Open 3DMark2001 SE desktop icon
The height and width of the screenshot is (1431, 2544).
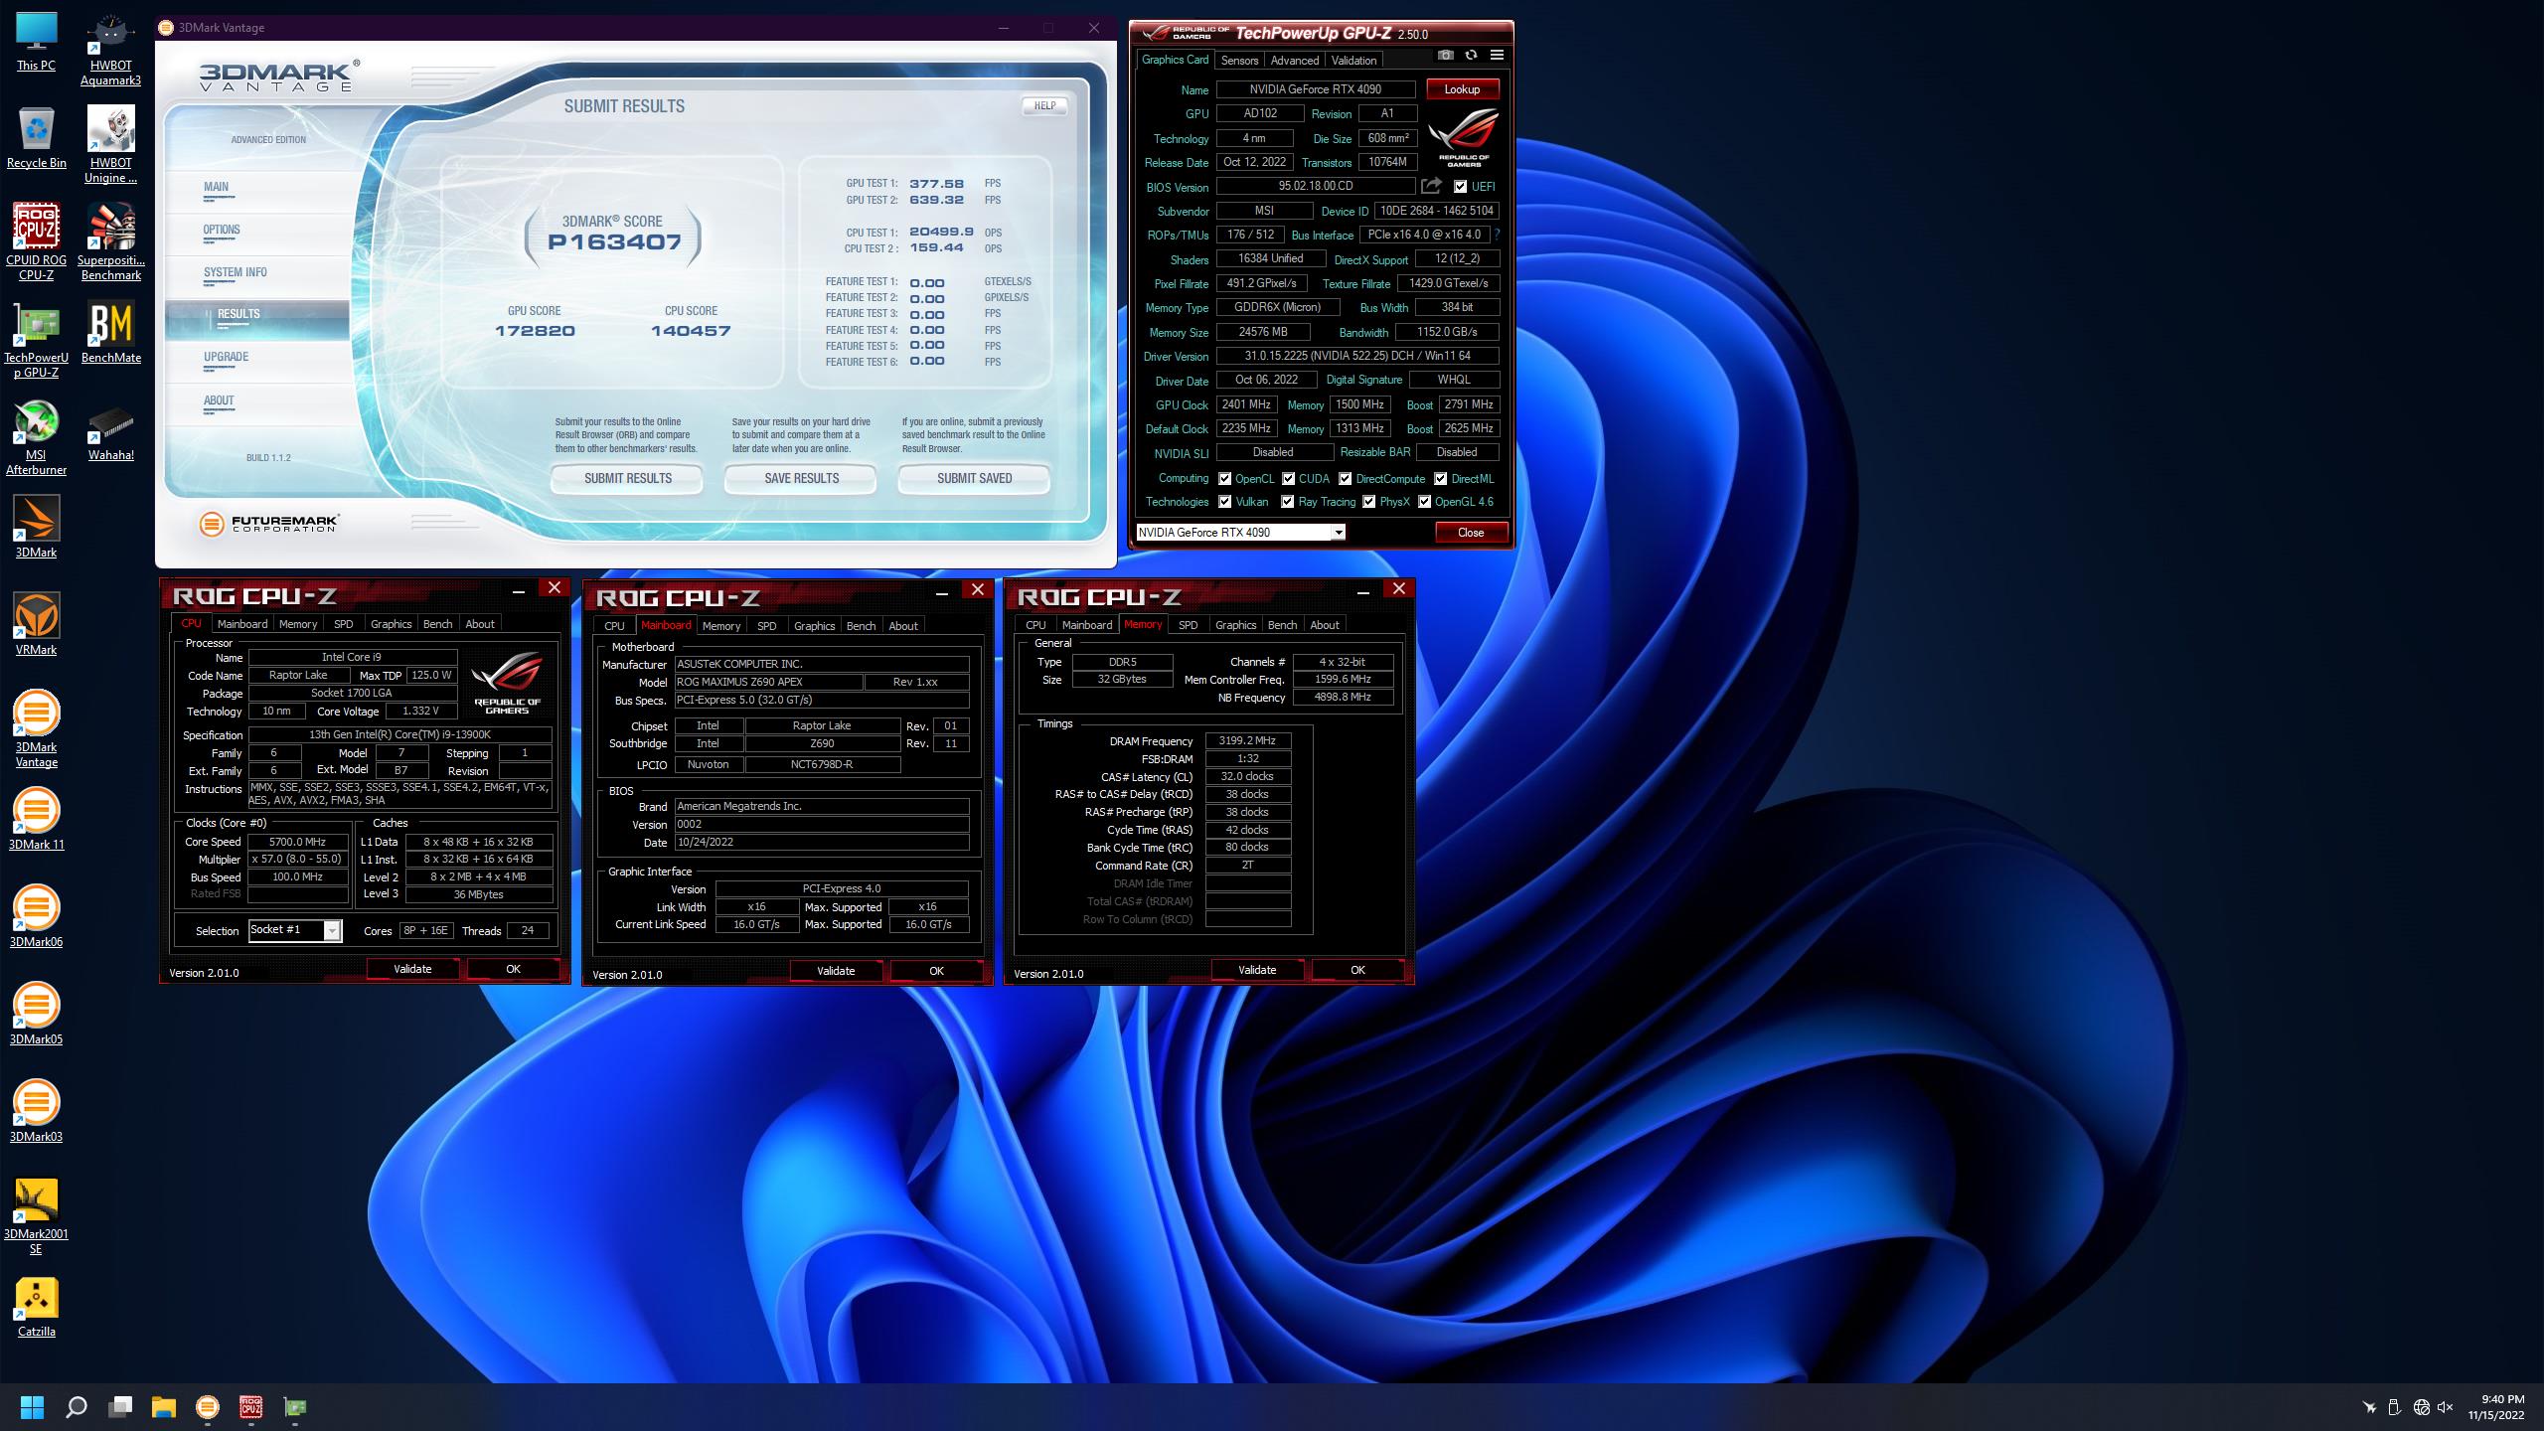(x=37, y=1216)
